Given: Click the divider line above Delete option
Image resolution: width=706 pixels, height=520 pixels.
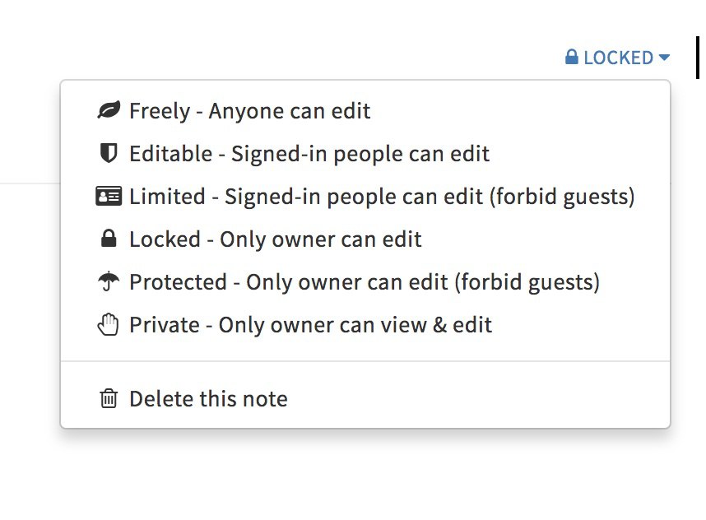Looking at the screenshot, I should [x=365, y=361].
